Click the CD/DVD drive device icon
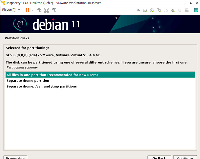This screenshot has width=200, height=159. 152,10
